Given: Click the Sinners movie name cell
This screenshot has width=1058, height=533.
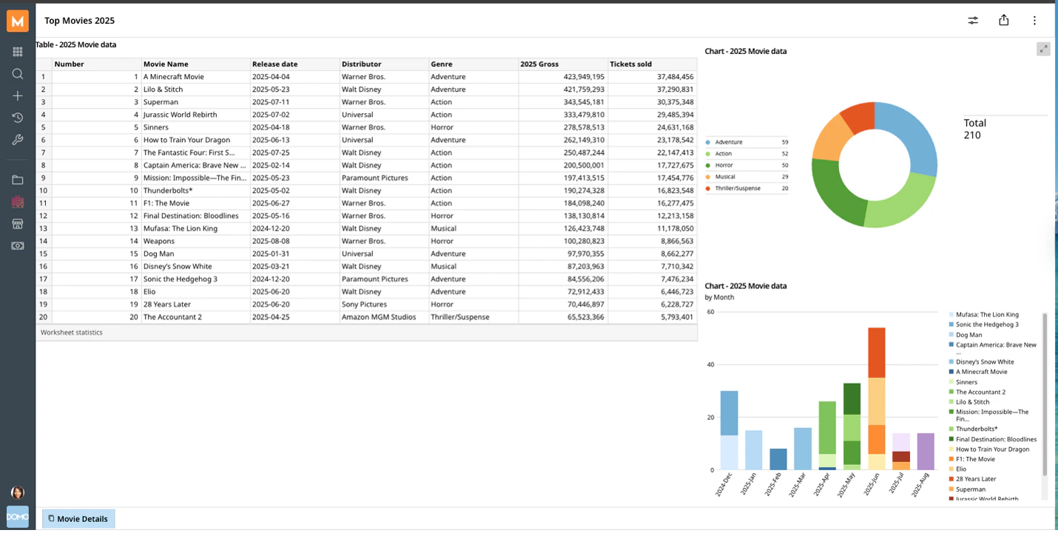Looking at the screenshot, I should (x=195, y=127).
